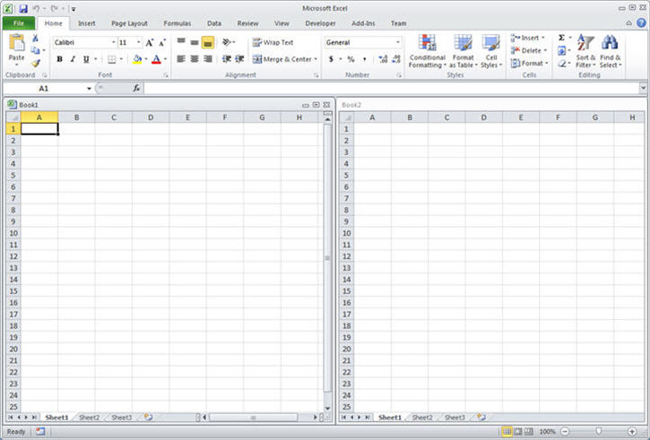Screen dimensions: 650x440
Task: Switch to the Insert tab
Action: point(86,23)
